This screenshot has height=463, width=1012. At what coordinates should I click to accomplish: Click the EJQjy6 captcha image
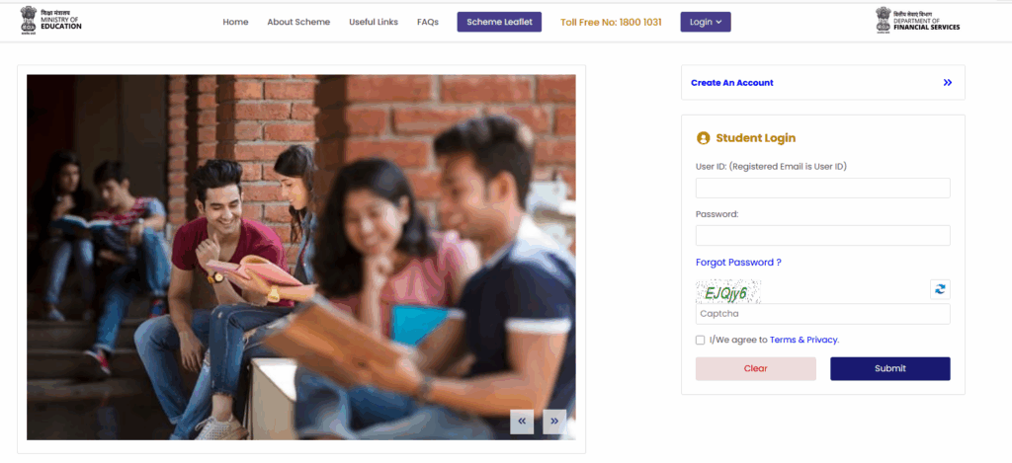[728, 291]
